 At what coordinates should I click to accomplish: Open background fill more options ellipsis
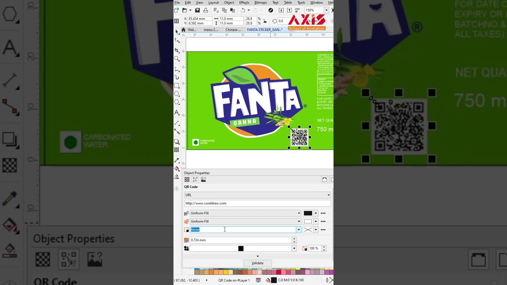323,221
